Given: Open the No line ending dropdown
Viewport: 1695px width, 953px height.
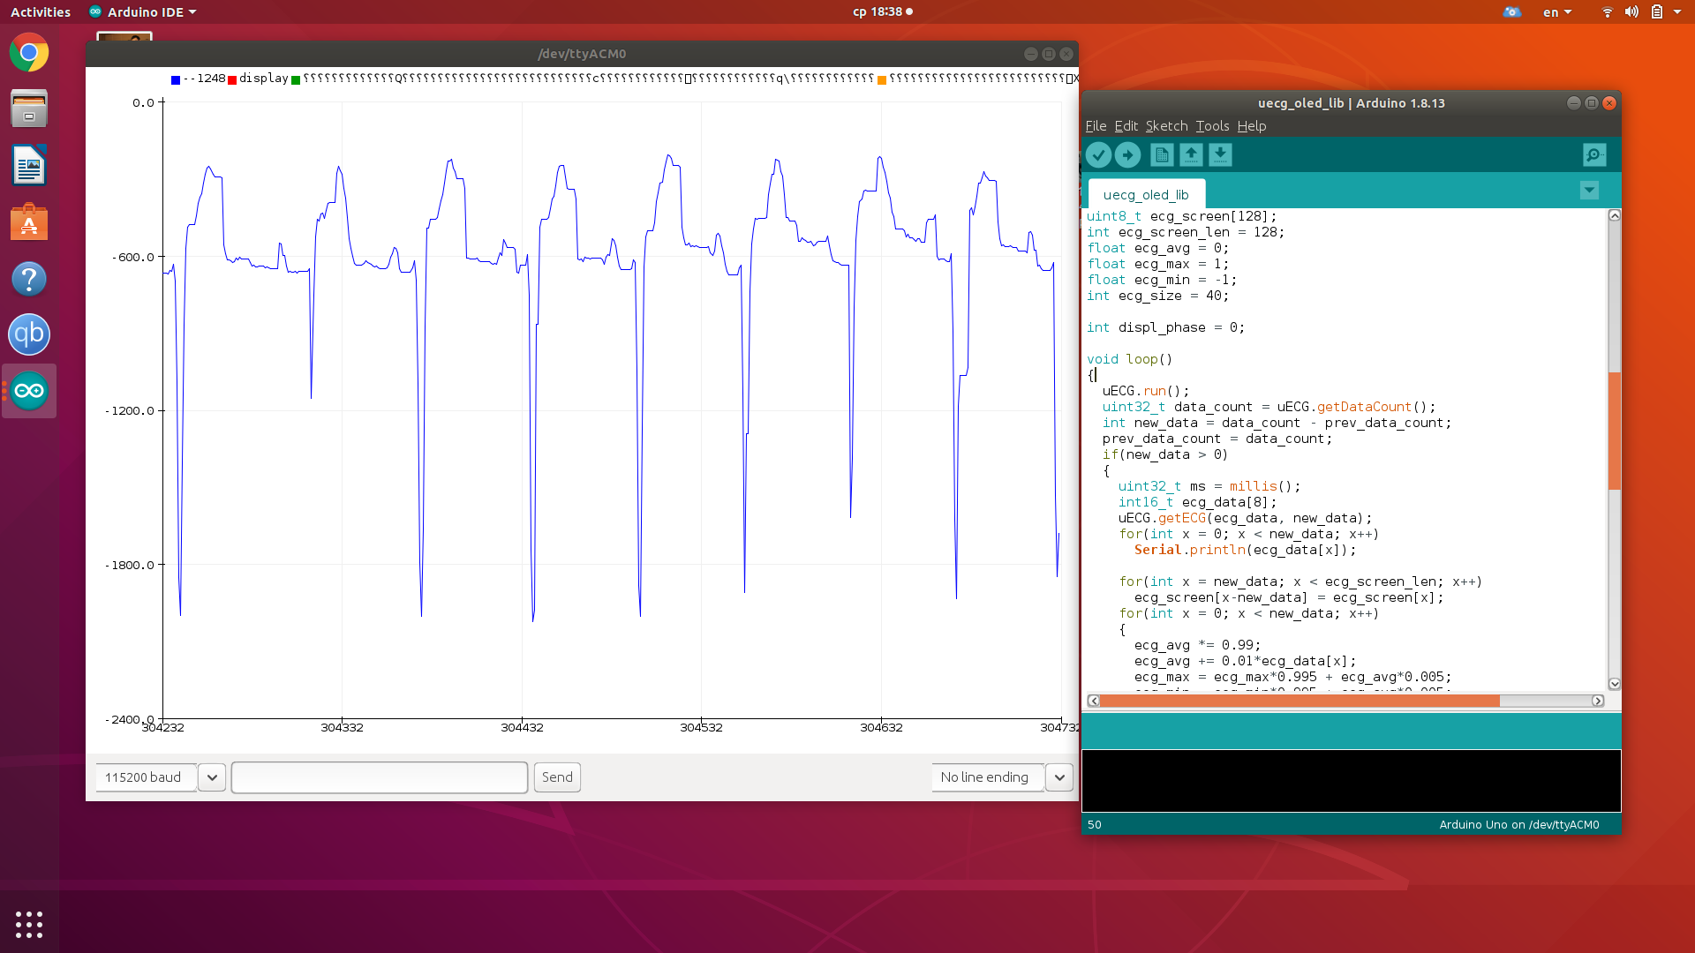Looking at the screenshot, I should 1058,777.
